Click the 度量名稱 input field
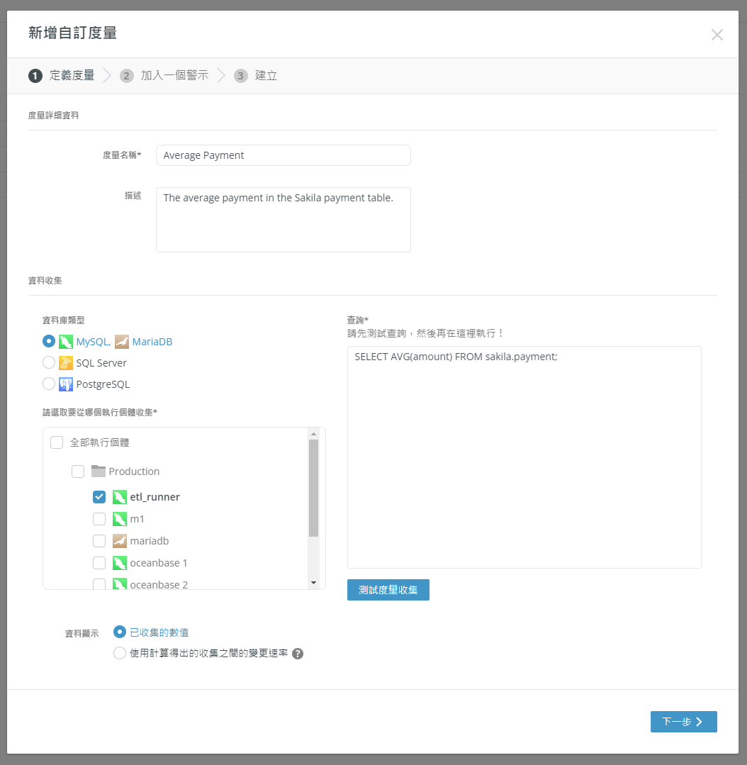This screenshot has height=765, width=747. click(283, 155)
